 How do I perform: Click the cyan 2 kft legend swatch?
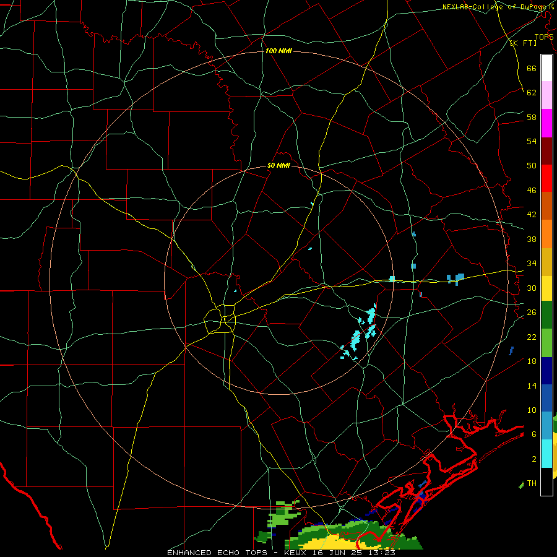(x=546, y=454)
